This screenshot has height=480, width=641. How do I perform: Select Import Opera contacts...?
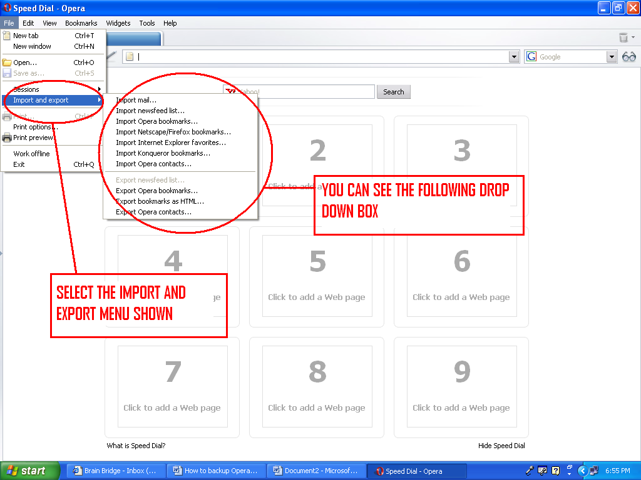(180, 164)
